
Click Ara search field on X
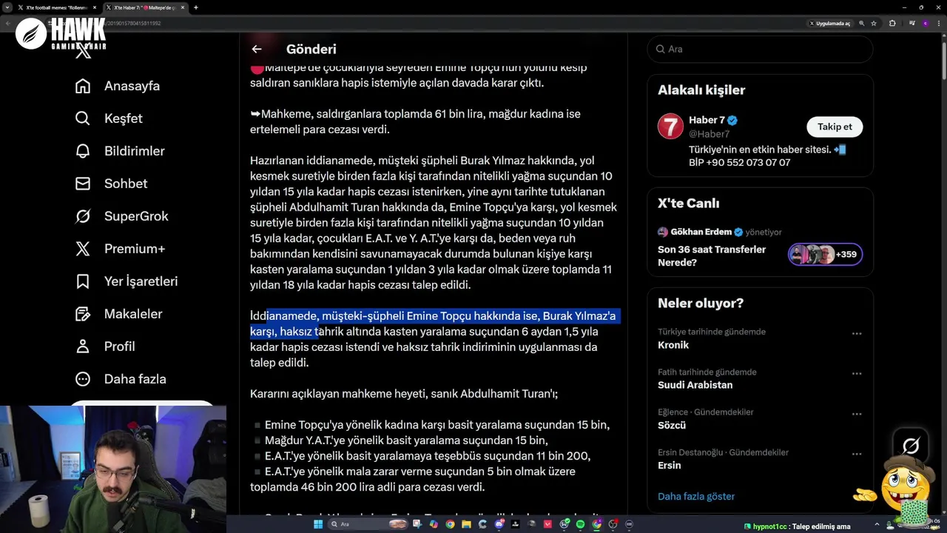(x=760, y=49)
